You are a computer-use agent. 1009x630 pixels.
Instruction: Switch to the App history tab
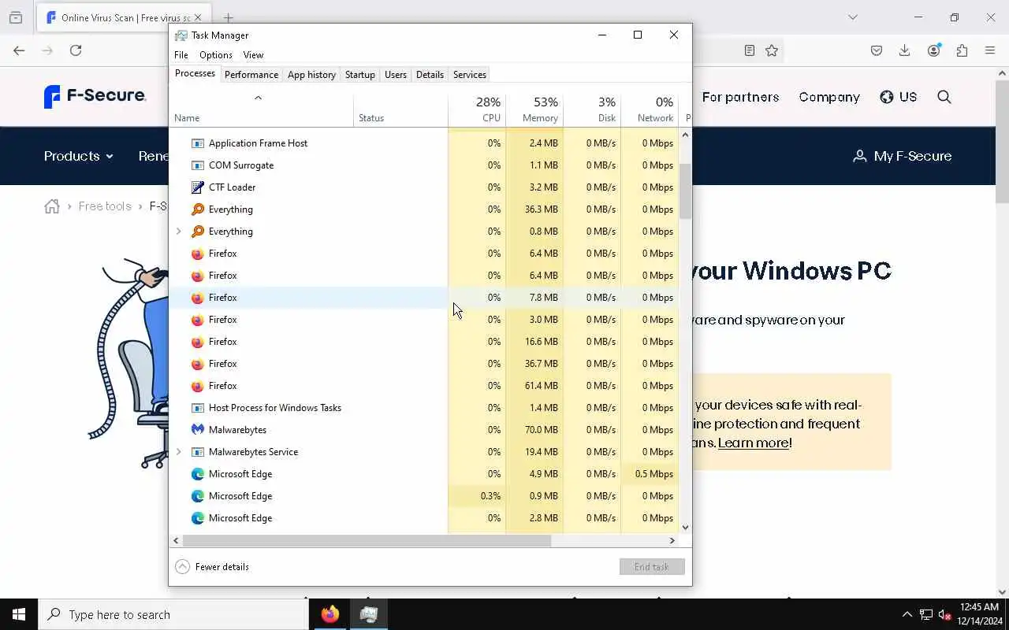(311, 75)
